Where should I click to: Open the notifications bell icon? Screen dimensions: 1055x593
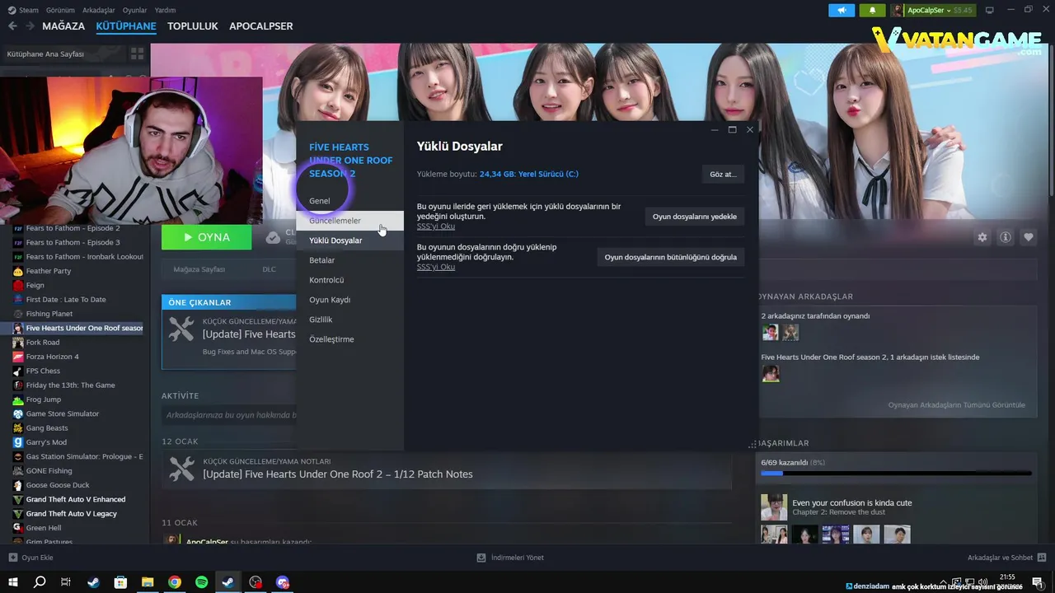(x=872, y=10)
